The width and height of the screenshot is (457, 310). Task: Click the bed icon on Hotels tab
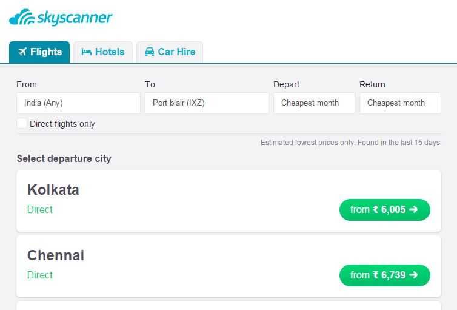tap(86, 52)
